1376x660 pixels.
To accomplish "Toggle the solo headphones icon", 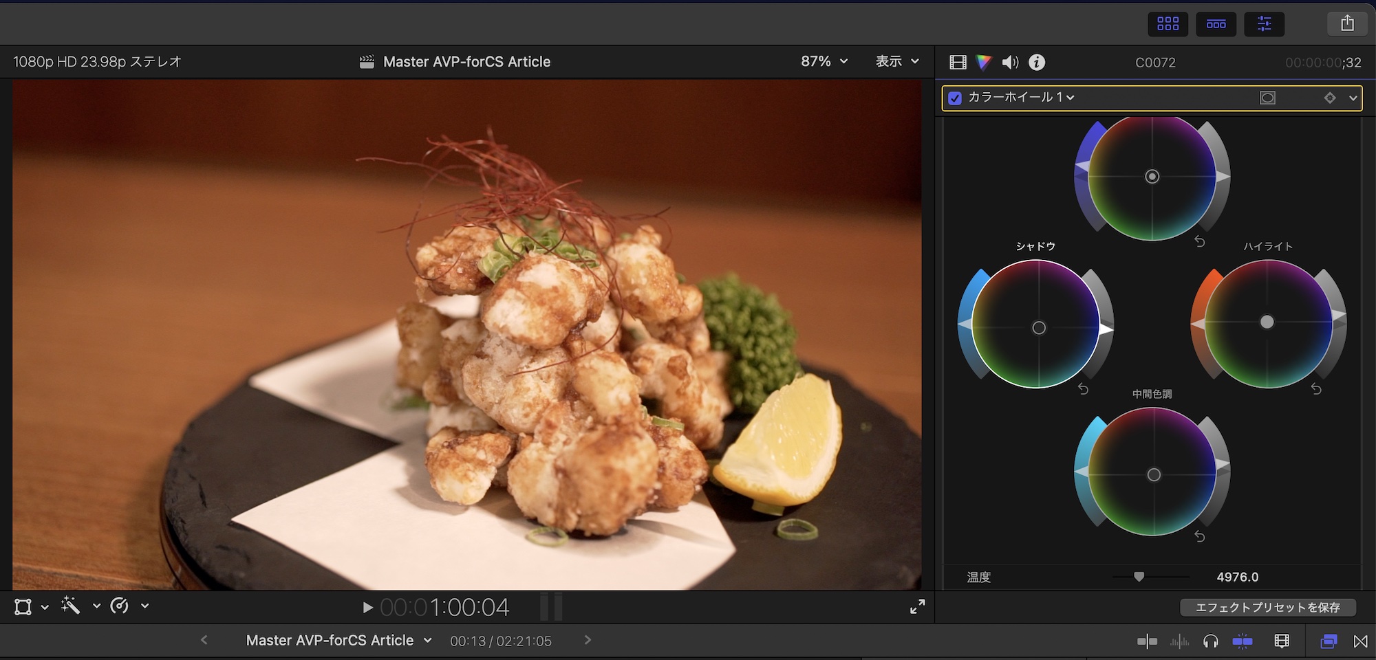I will pos(1211,641).
